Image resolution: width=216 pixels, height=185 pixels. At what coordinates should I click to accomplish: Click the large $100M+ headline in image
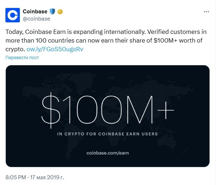(108, 110)
